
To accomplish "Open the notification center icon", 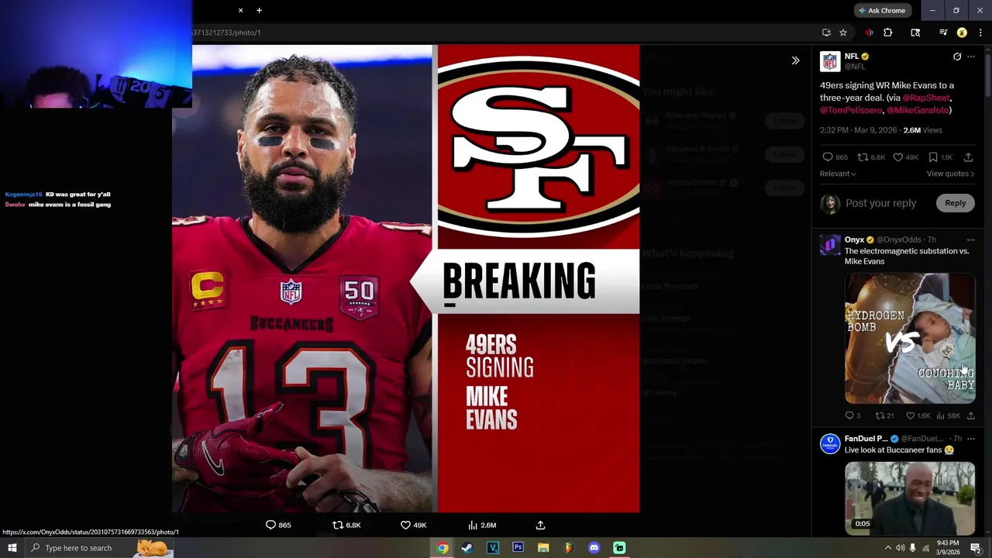I will (x=975, y=548).
